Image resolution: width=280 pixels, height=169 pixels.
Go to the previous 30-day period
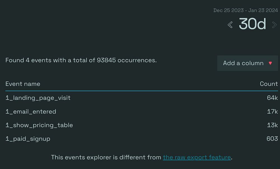coord(230,25)
